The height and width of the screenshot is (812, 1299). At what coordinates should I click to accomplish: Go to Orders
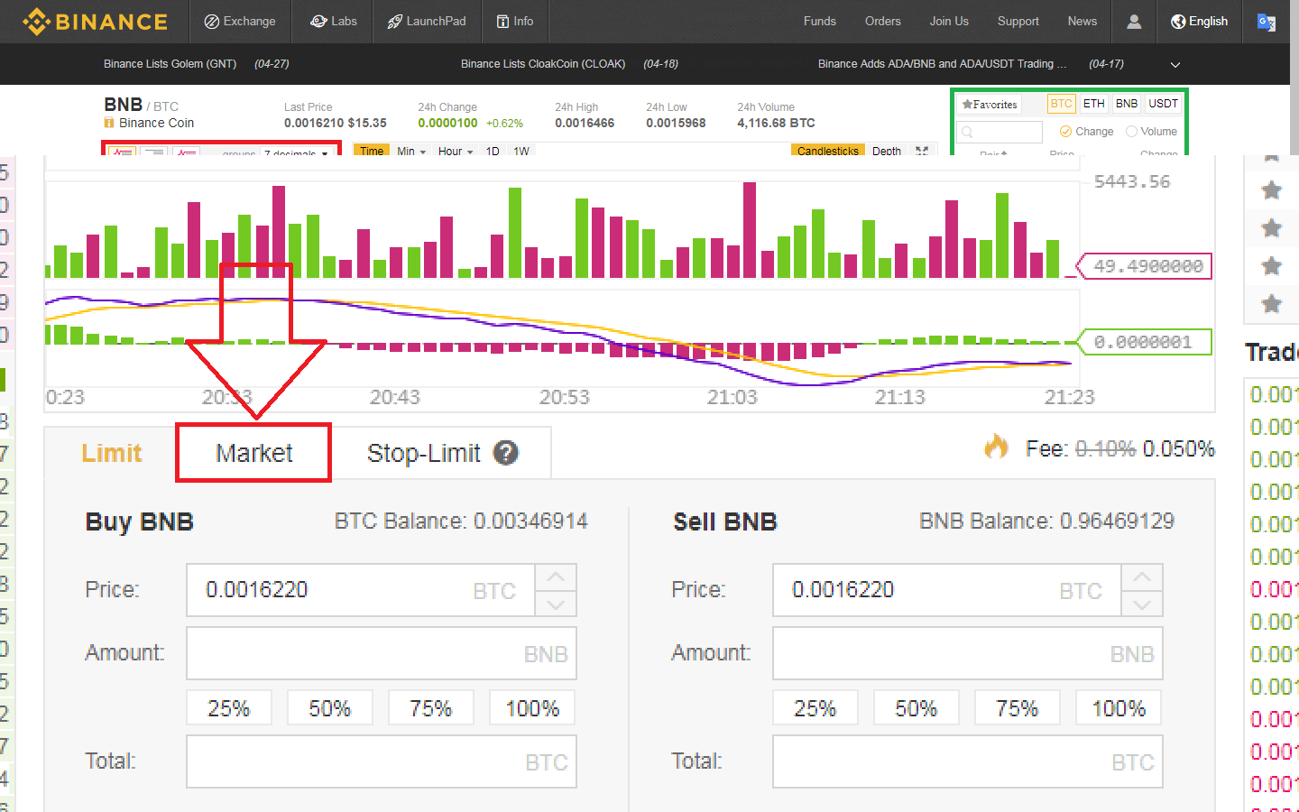(x=882, y=22)
